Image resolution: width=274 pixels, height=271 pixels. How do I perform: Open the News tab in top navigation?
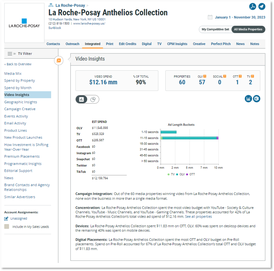(x=240, y=44)
